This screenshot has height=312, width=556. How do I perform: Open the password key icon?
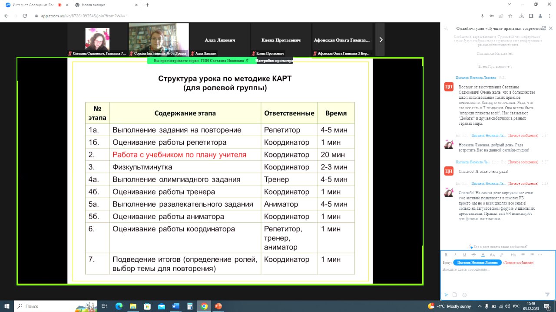[492, 16]
